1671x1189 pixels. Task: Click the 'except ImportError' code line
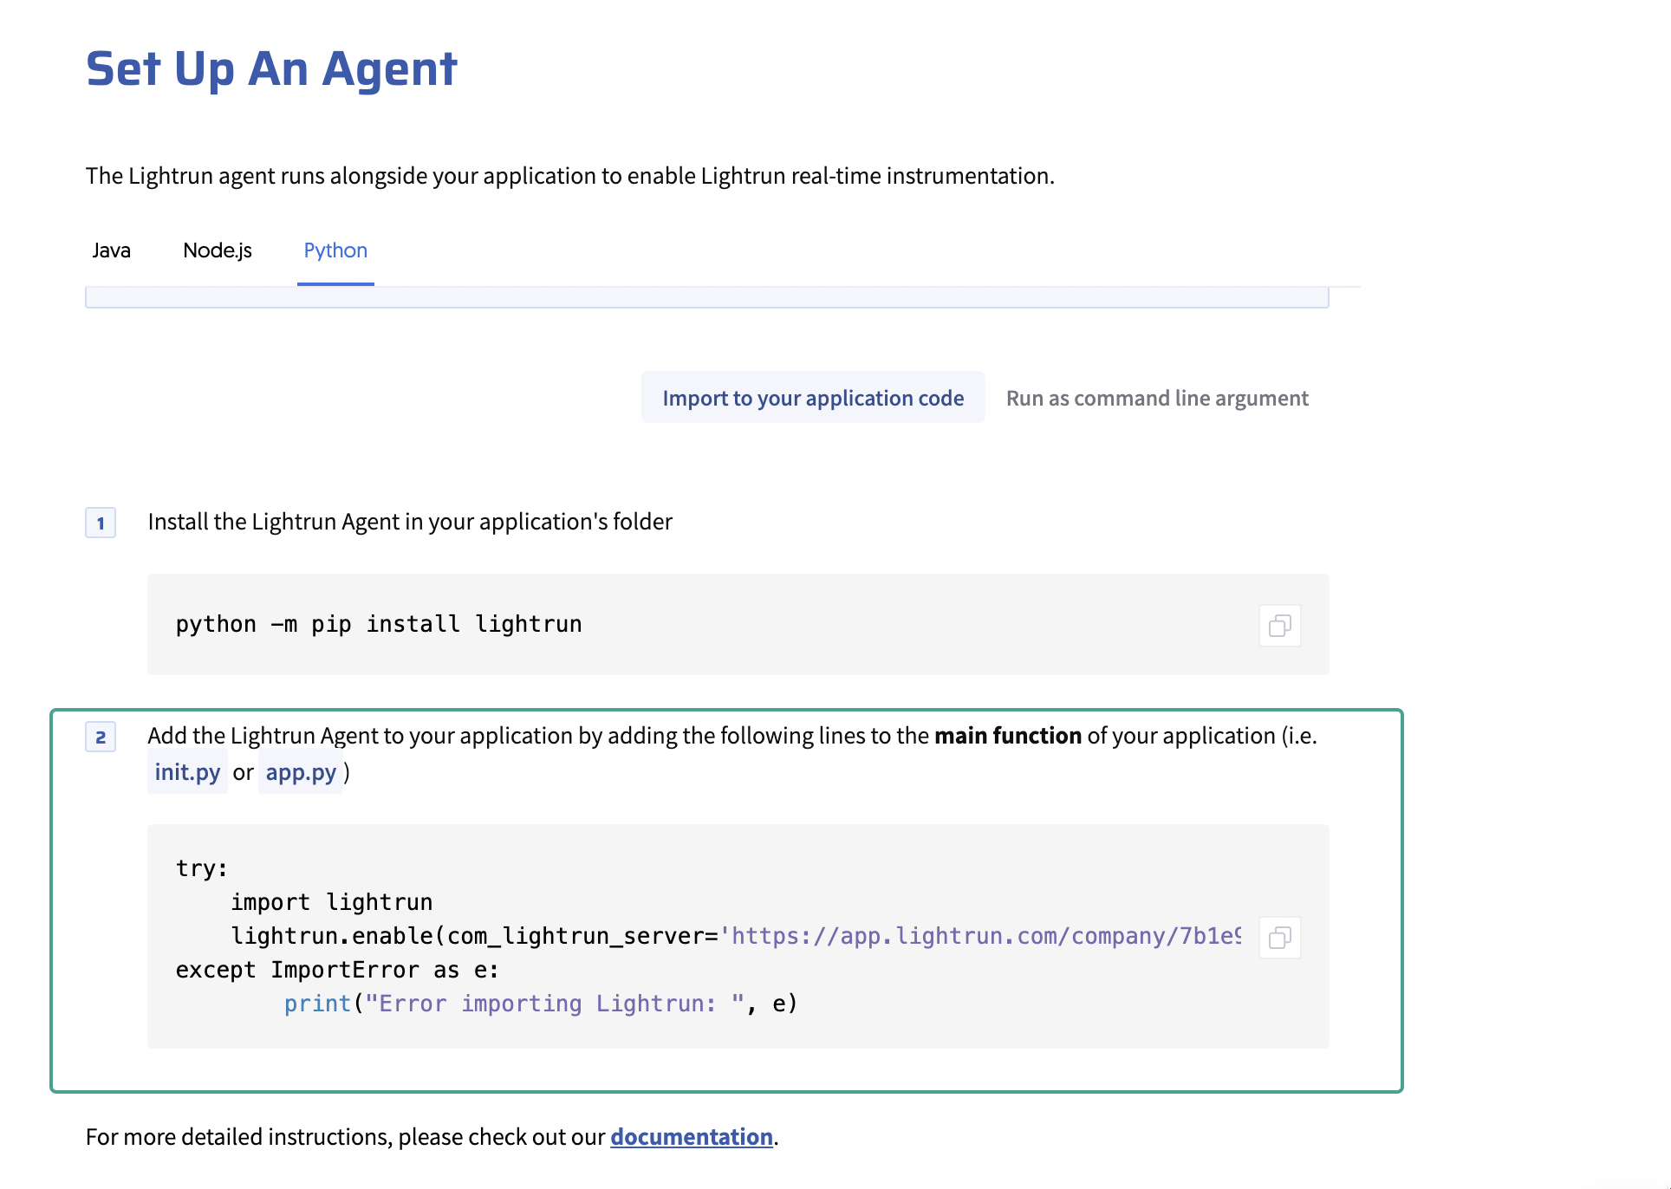pyautogui.click(x=336, y=970)
